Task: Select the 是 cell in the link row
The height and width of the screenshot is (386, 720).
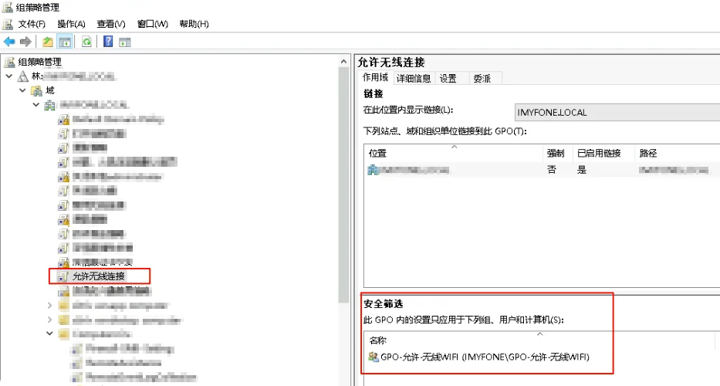Action: tap(582, 170)
